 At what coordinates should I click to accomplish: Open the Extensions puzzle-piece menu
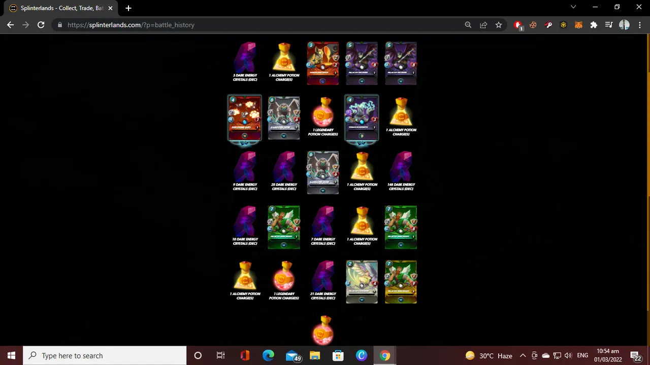click(594, 25)
